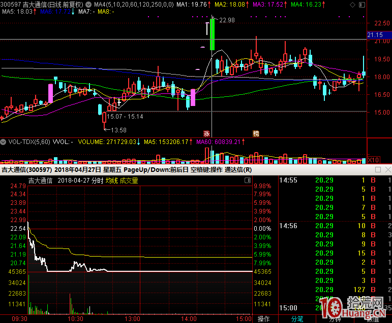The width and height of the screenshot is (392, 323).
Task: Click the 14:56 timestamp in the tick list
Action: point(288,226)
